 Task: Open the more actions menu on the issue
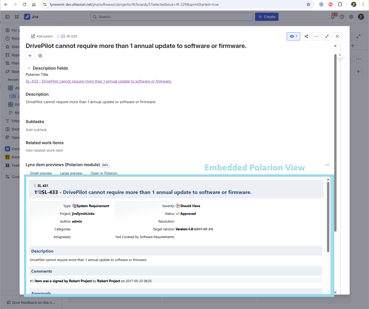(x=317, y=36)
